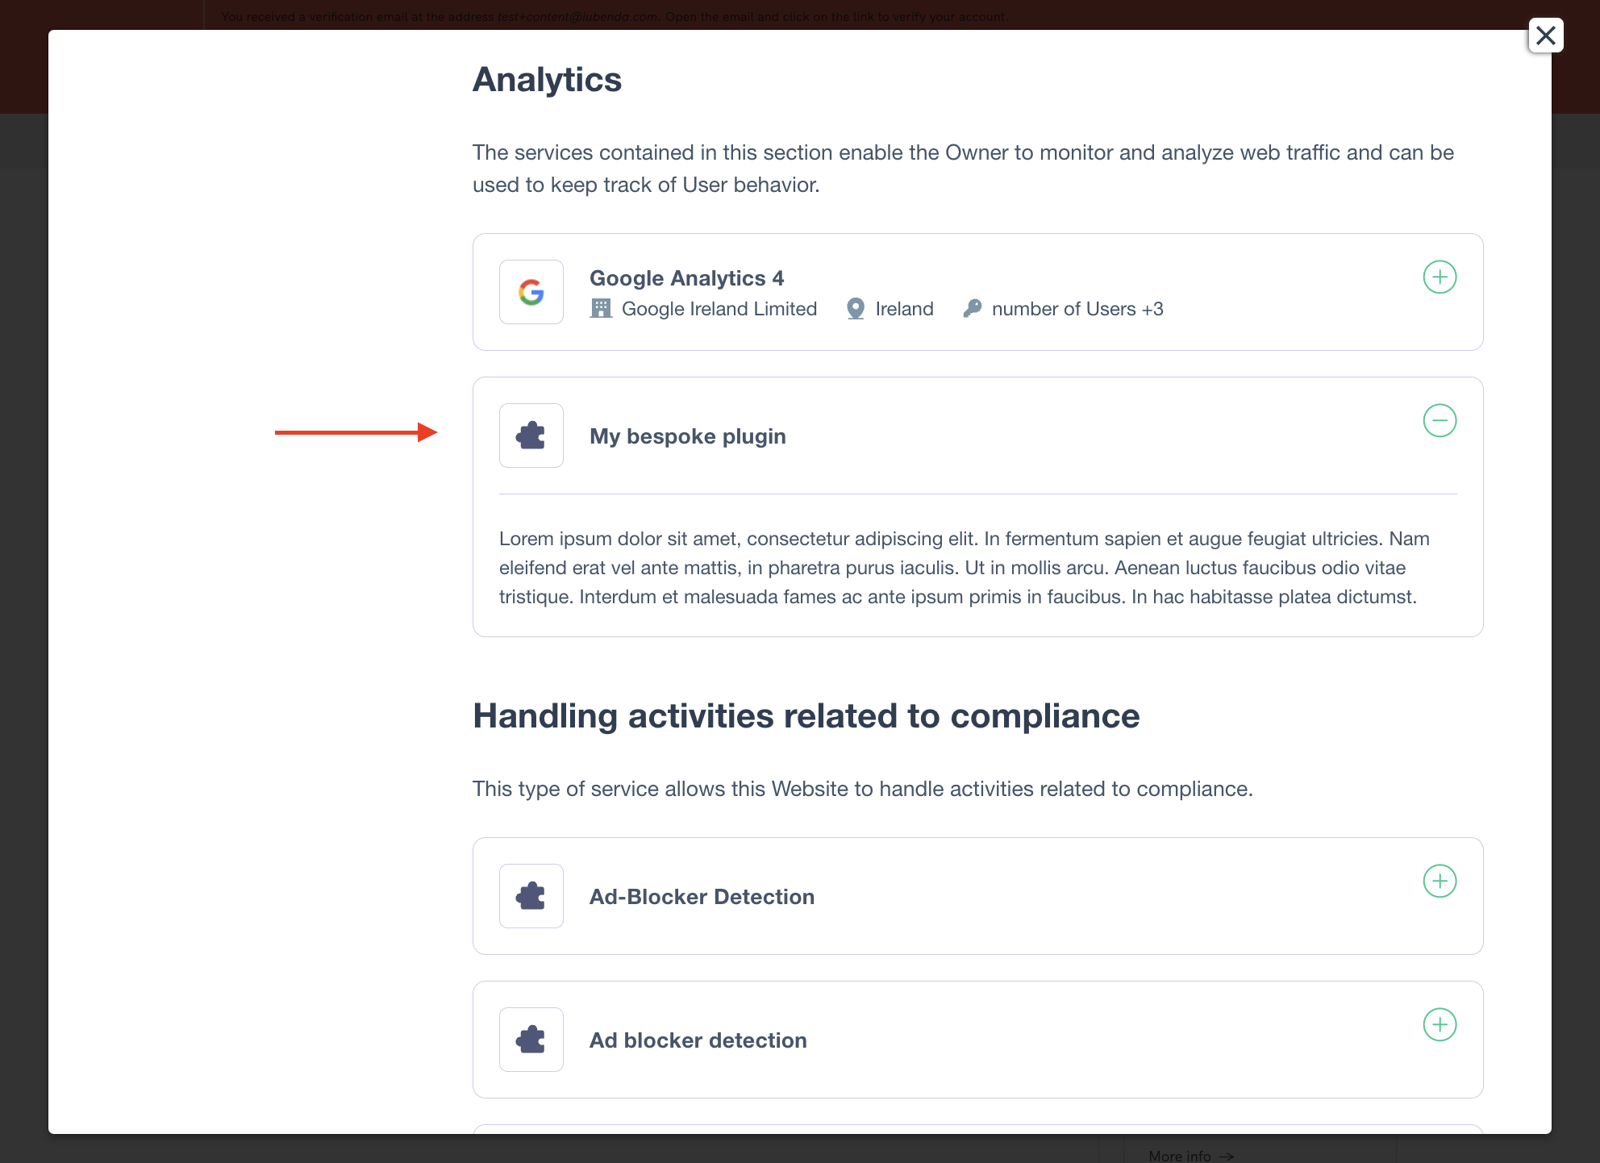Click the puzzle piece icon for My bespoke plugin
1600x1163 pixels.
pos(531,436)
